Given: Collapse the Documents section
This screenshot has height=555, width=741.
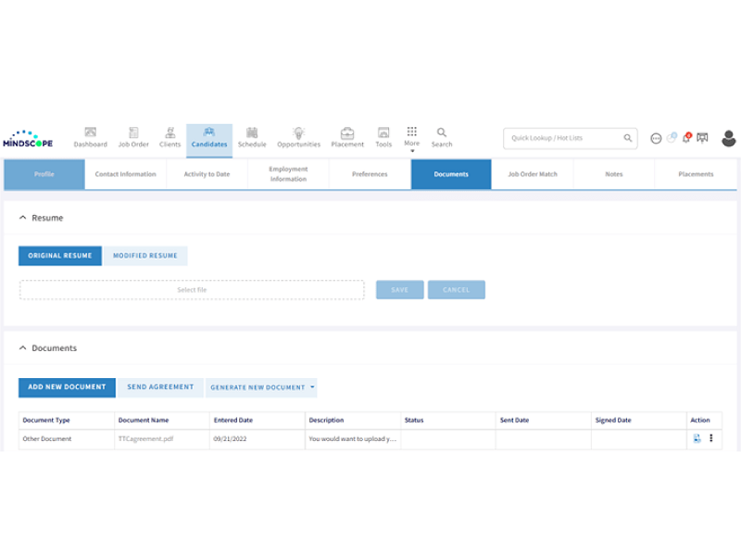Looking at the screenshot, I should tap(23, 348).
